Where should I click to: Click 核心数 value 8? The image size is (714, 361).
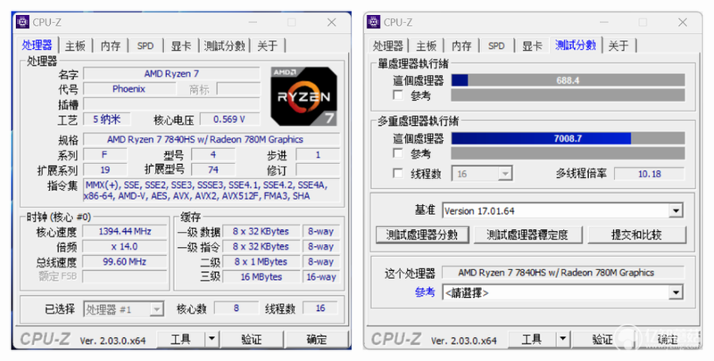[237, 308]
